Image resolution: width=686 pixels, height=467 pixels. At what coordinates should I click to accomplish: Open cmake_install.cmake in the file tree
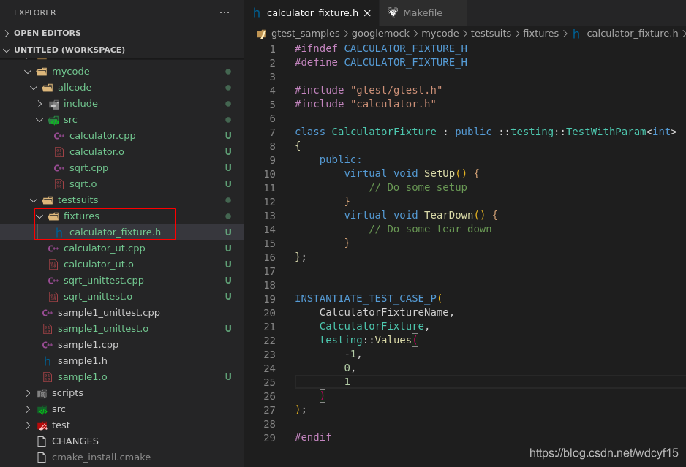click(x=101, y=457)
